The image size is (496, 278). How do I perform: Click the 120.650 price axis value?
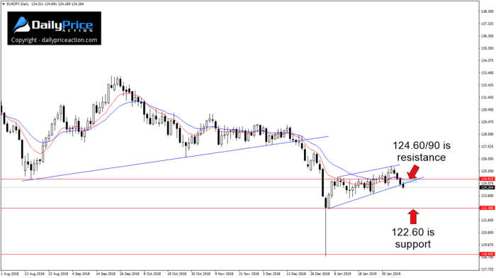point(487,233)
